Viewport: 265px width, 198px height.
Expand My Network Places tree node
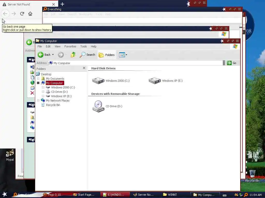(38, 101)
